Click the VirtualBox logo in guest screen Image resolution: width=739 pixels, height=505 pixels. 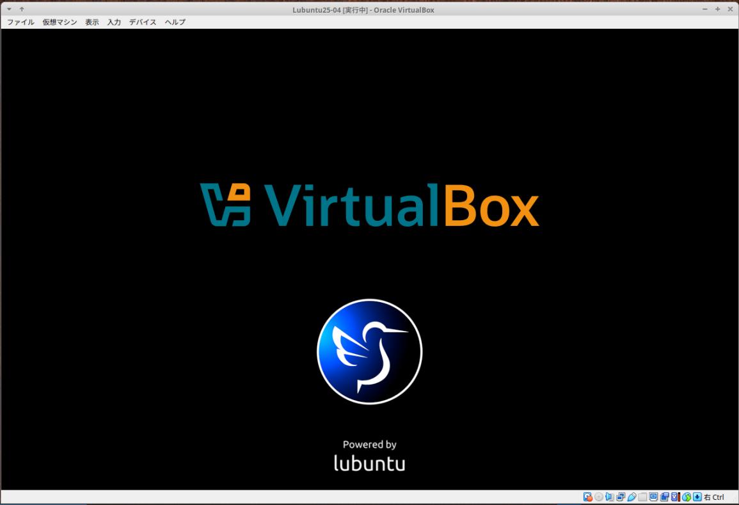click(x=370, y=205)
